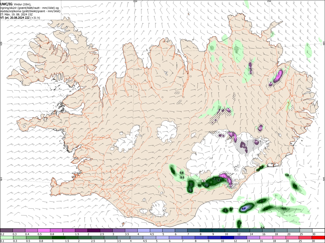Click the 'VT: þri. 20.08.2024 22Z' valid time

tap(15, 18)
